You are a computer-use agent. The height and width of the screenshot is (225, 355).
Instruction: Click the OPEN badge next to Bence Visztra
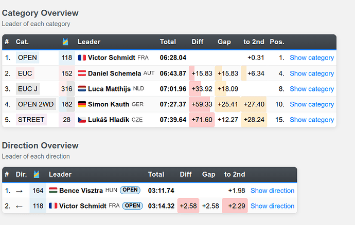[130, 190]
